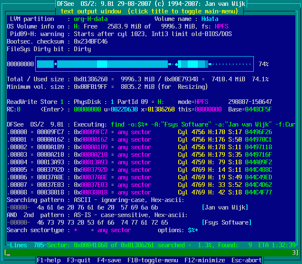302x264 pixels.
Task: Click total size value 0x01386260
Action: [x=91, y=79]
